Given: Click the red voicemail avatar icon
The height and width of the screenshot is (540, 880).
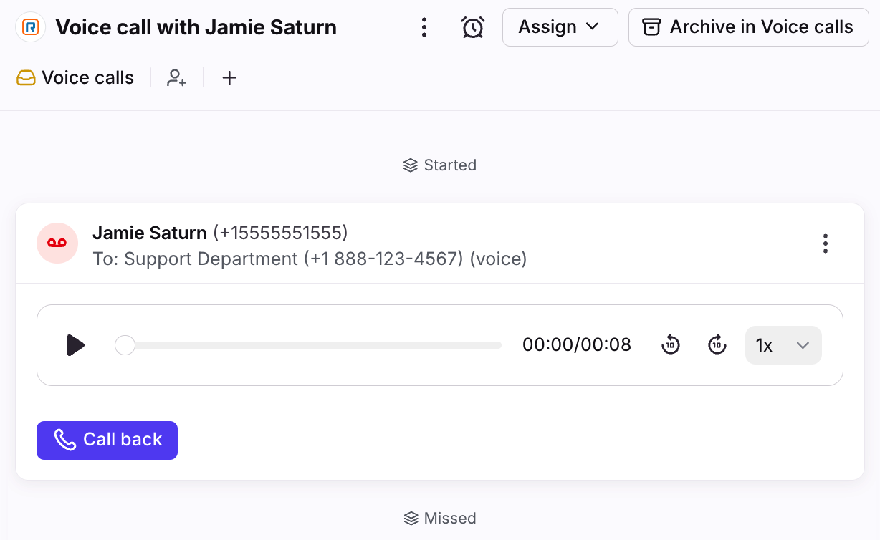Looking at the screenshot, I should tap(57, 244).
